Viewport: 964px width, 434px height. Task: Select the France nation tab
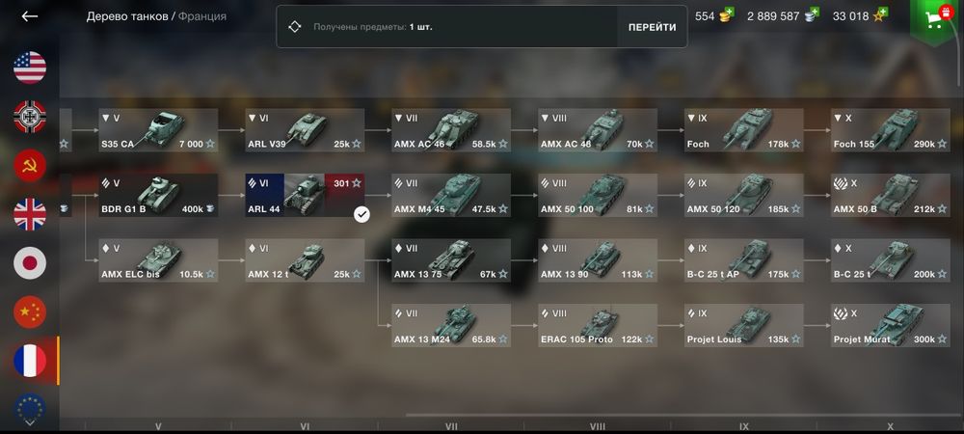[x=30, y=361]
